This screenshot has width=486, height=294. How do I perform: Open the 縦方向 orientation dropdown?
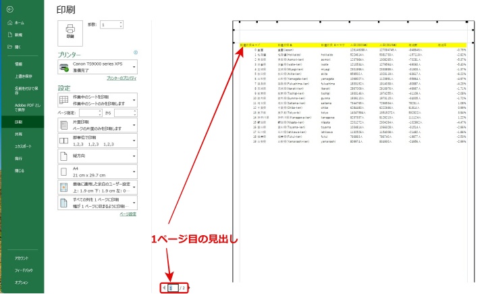coord(98,156)
